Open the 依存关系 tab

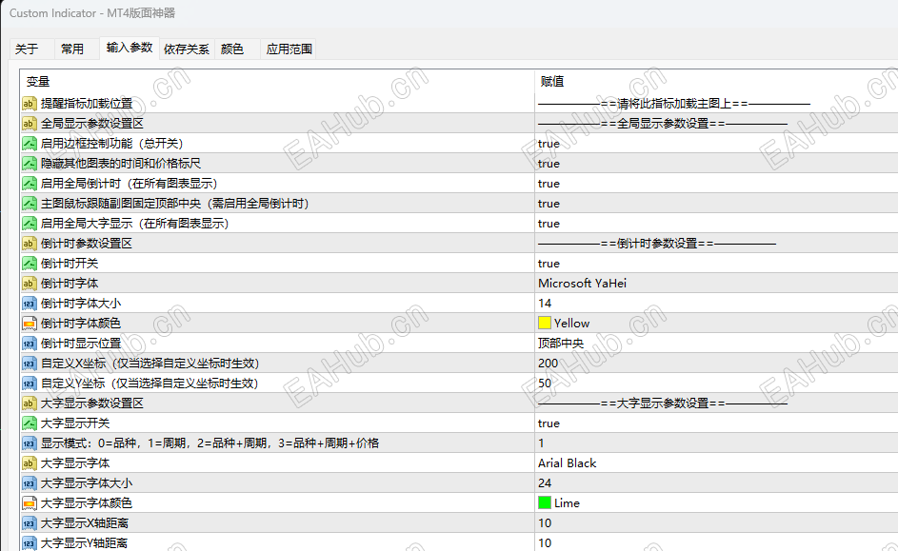click(187, 49)
